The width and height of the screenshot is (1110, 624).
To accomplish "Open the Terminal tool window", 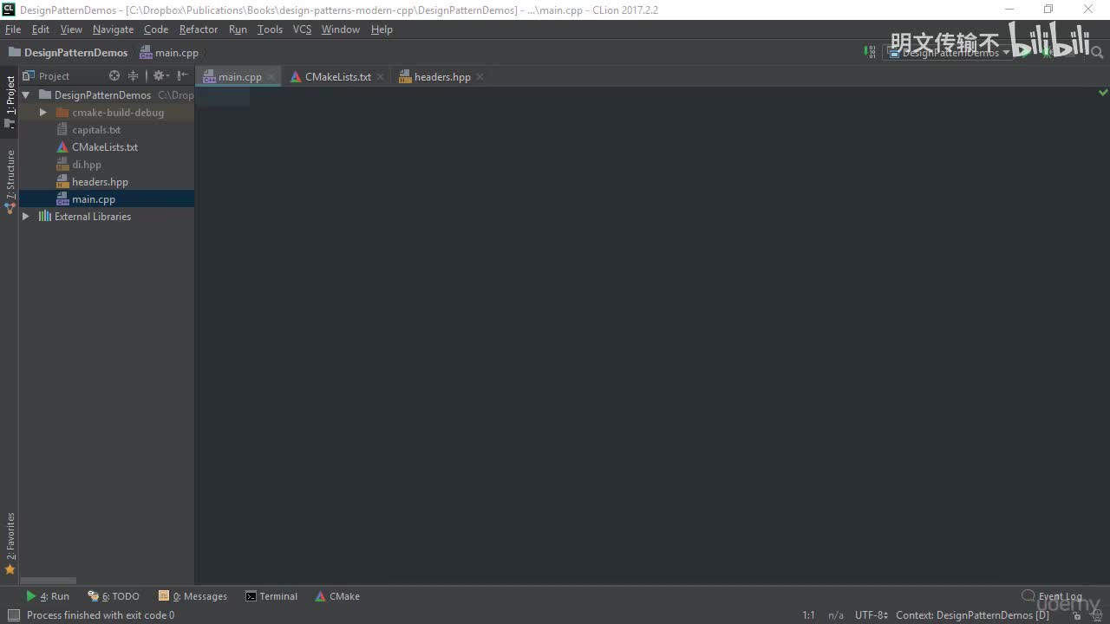I will tap(271, 596).
